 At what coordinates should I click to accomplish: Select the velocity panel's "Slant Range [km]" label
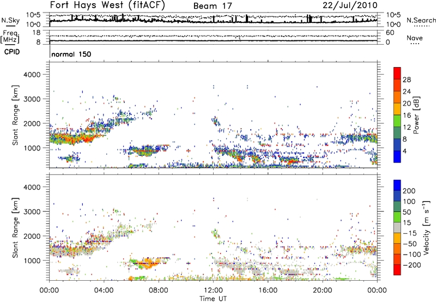(16, 228)
